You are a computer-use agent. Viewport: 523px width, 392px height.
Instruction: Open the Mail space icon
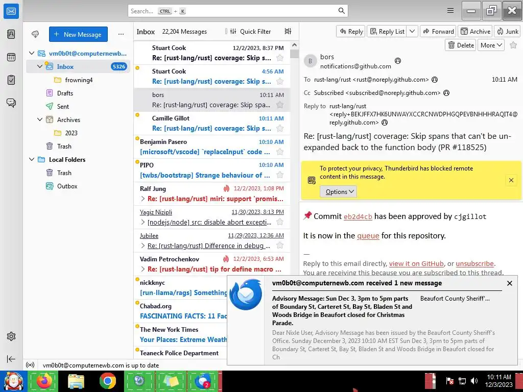pyautogui.click(x=11, y=11)
